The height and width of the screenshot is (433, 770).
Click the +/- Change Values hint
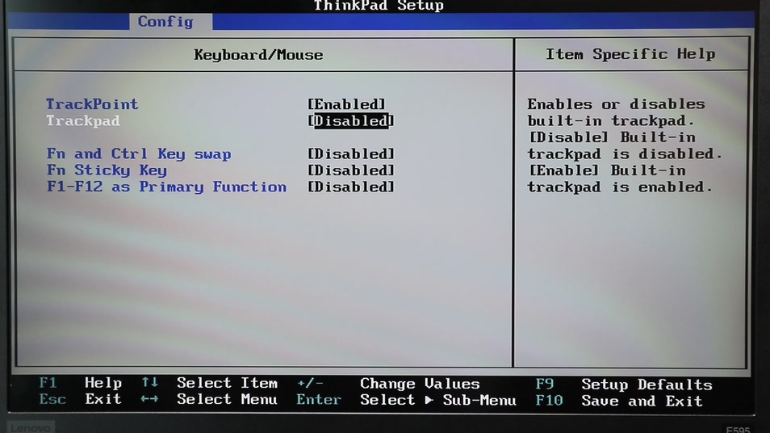click(388, 384)
